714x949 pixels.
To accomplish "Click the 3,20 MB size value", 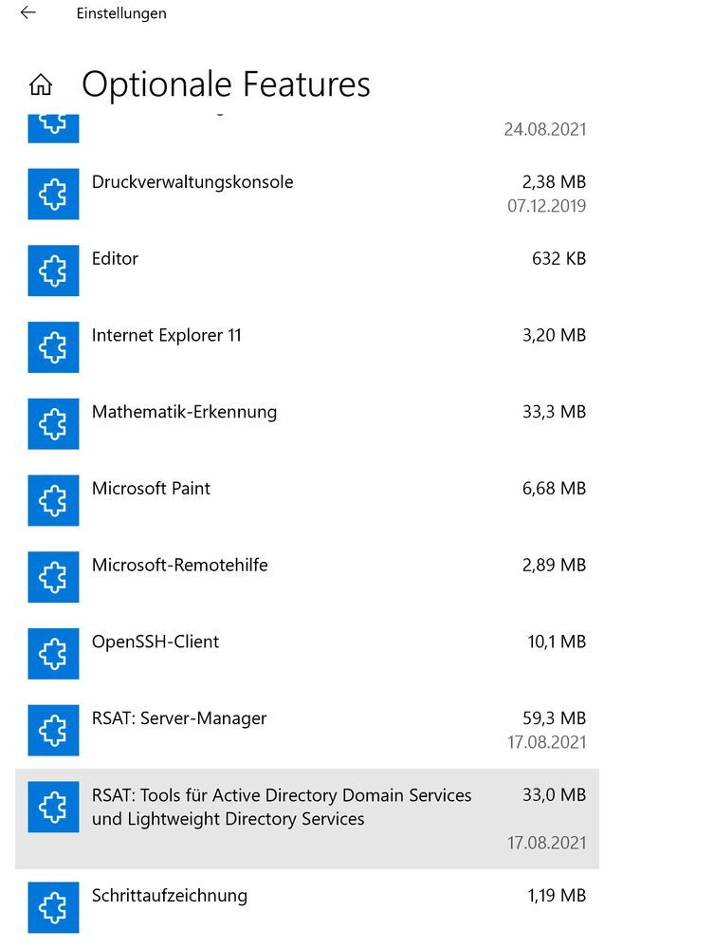I will pos(554,335).
